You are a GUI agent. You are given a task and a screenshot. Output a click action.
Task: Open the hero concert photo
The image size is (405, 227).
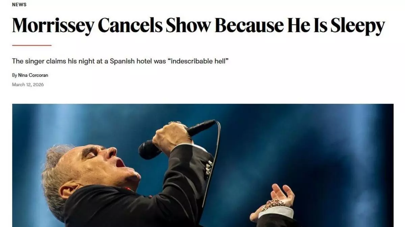click(x=203, y=165)
